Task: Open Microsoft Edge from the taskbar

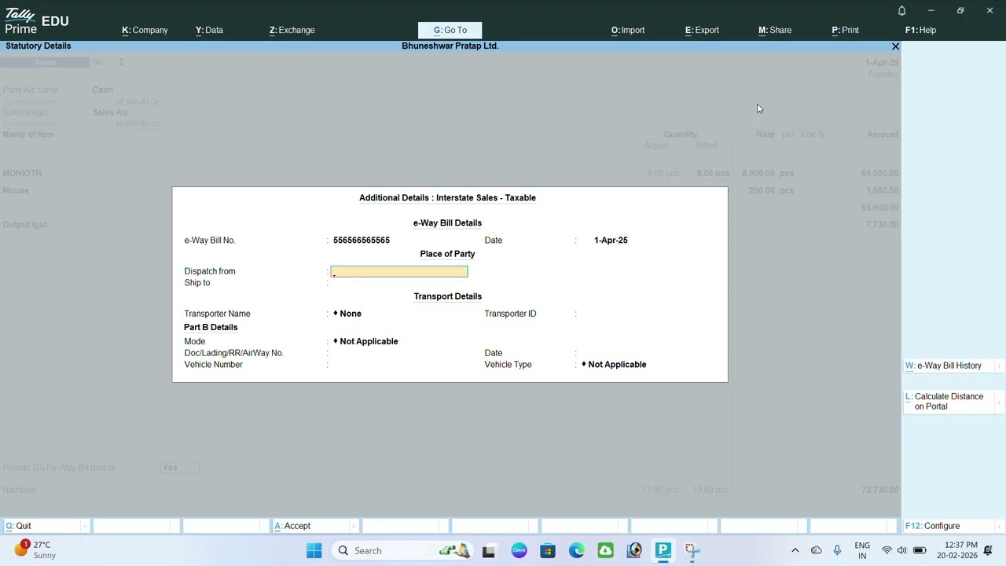Action: point(577,550)
